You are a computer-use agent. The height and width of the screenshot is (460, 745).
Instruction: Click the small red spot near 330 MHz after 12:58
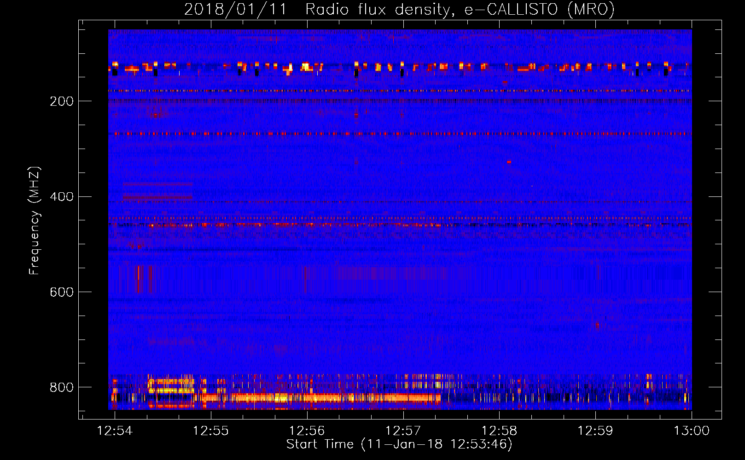pos(509,162)
